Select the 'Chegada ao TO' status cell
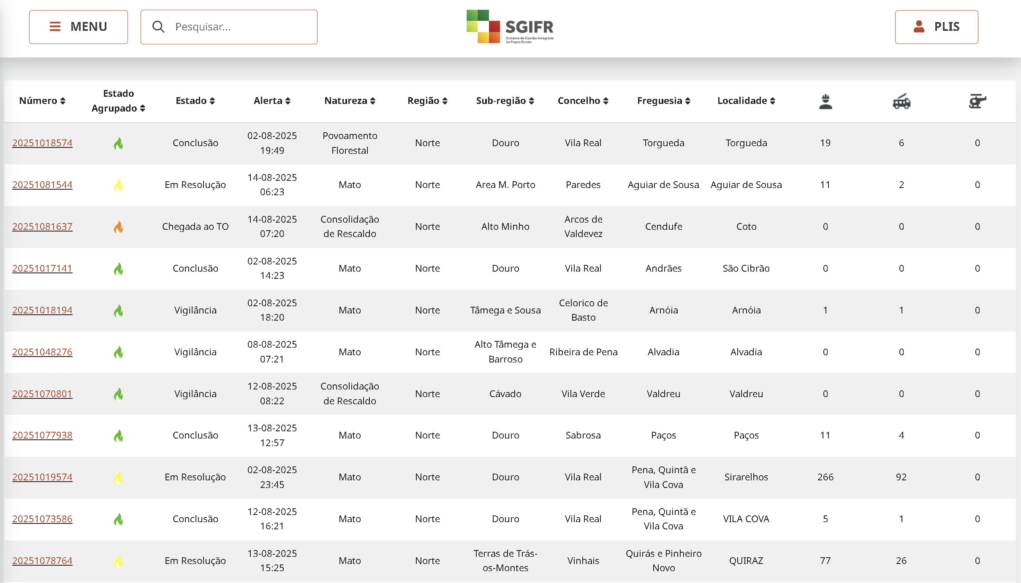 [195, 227]
